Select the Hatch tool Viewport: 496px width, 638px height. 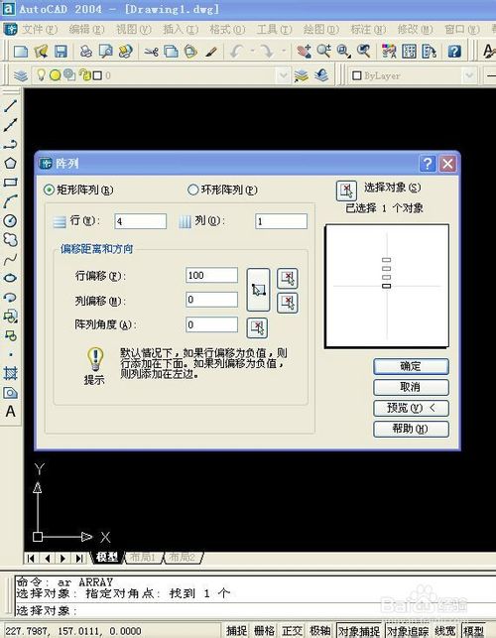click(10, 373)
